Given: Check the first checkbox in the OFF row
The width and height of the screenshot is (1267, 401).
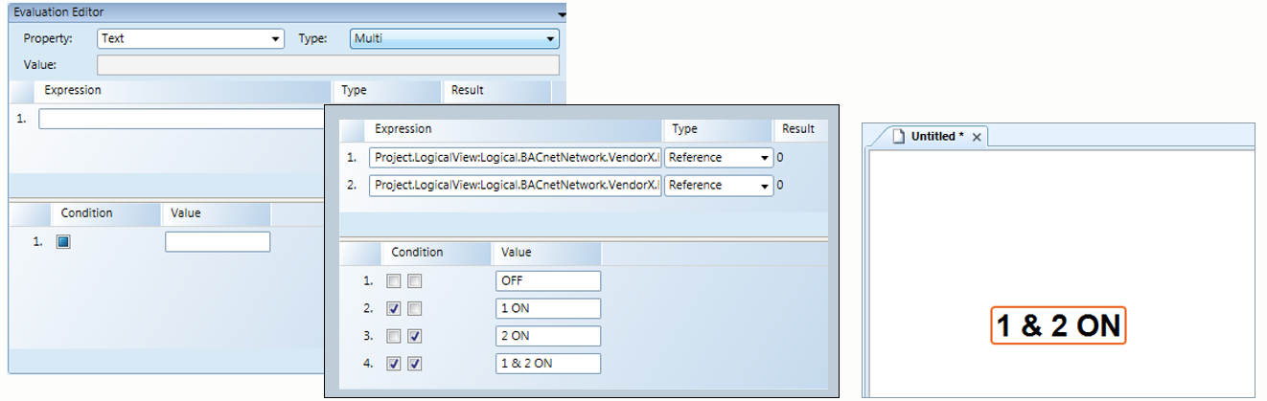Looking at the screenshot, I should pos(393,281).
